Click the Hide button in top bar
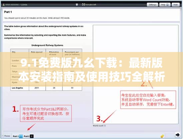The width and height of the screenshot is (183, 139). [176, 5]
